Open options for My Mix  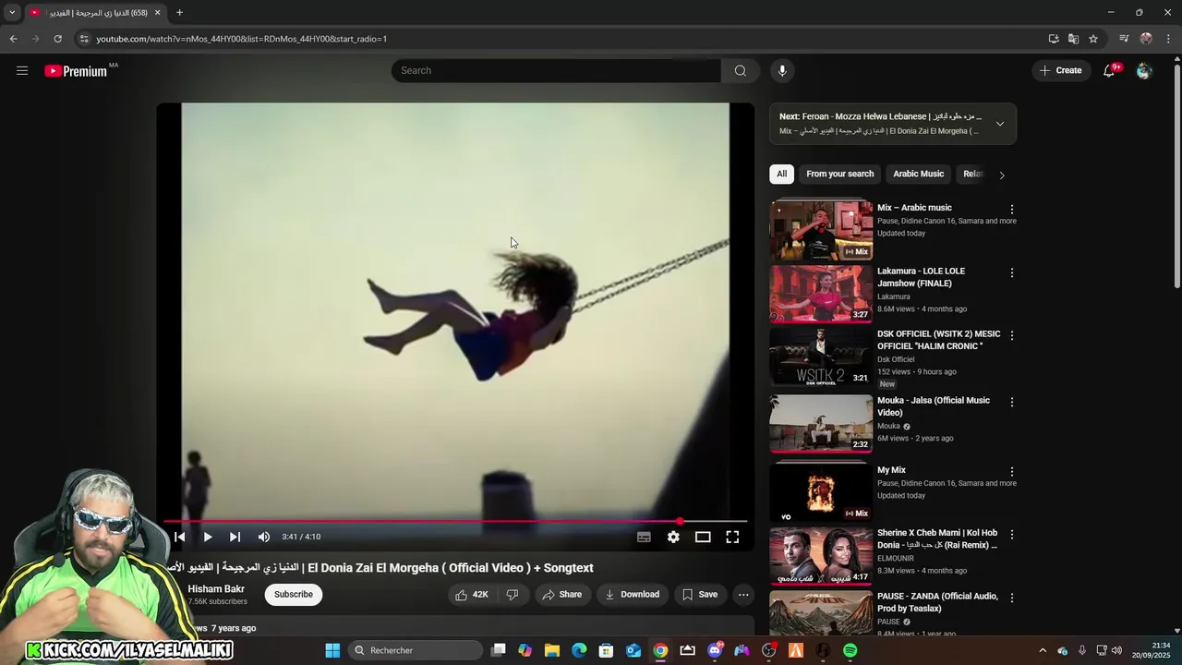pos(1012,472)
